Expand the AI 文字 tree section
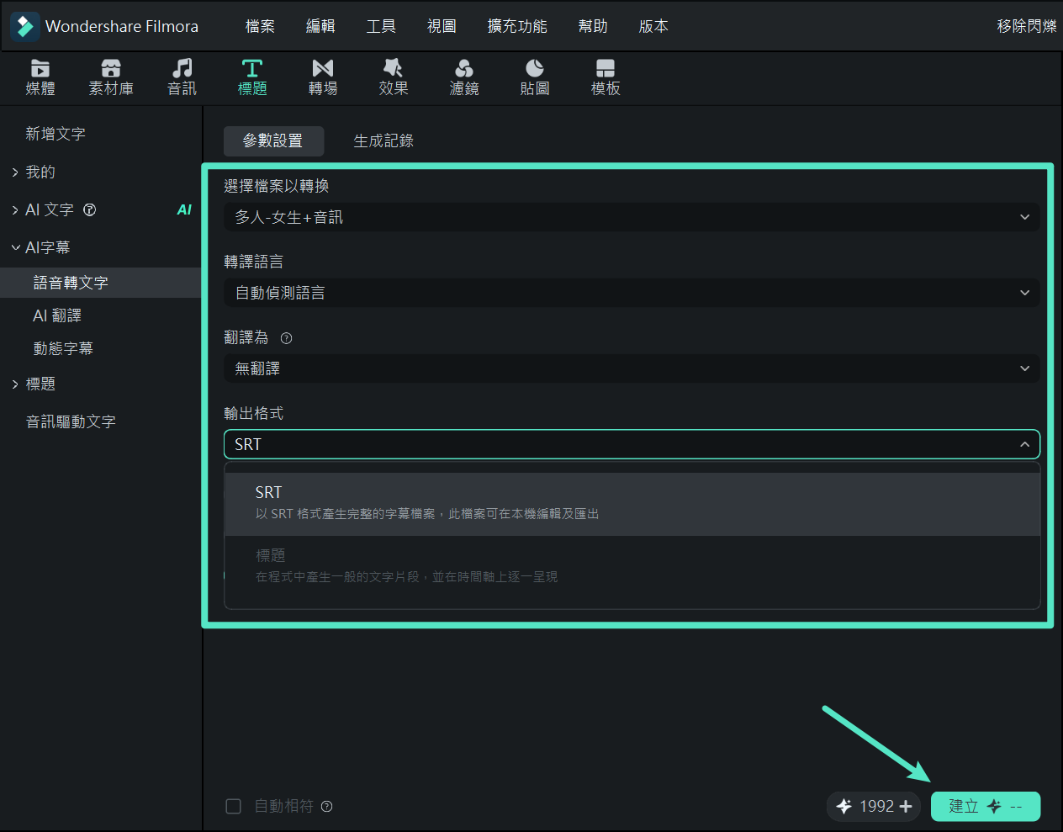 pos(15,209)
